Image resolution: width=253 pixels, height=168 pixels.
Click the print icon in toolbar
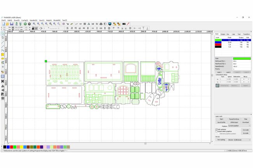101,24
